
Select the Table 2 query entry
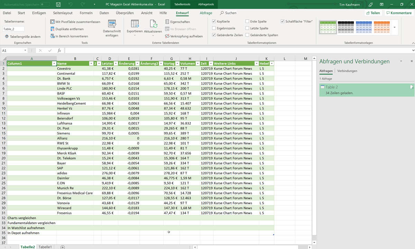pos(367,90)
